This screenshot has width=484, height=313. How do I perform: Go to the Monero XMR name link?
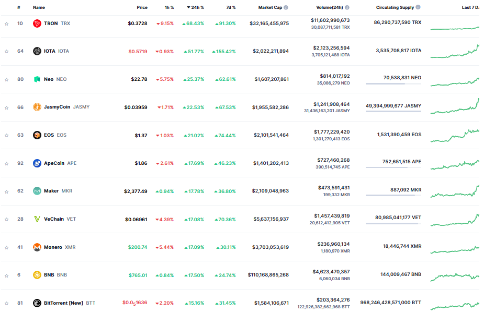(60, 247)
